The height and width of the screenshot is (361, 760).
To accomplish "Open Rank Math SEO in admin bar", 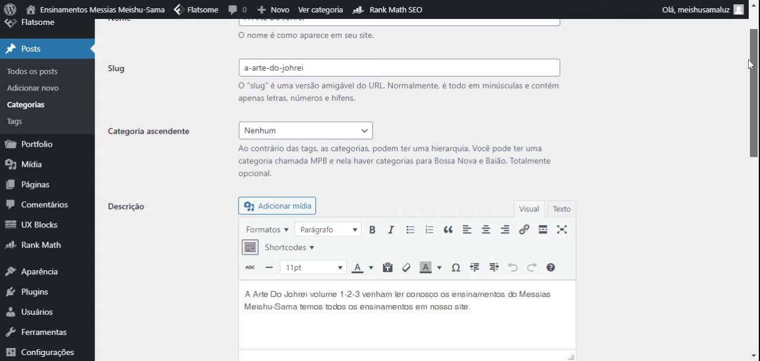I will (x=387, y=9).
